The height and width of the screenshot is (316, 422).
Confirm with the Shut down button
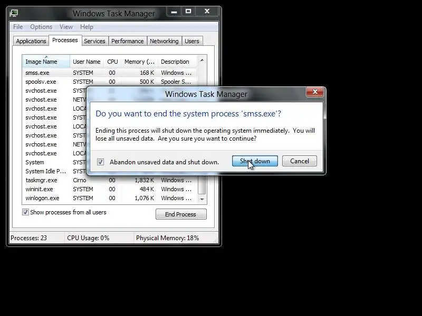255,161
